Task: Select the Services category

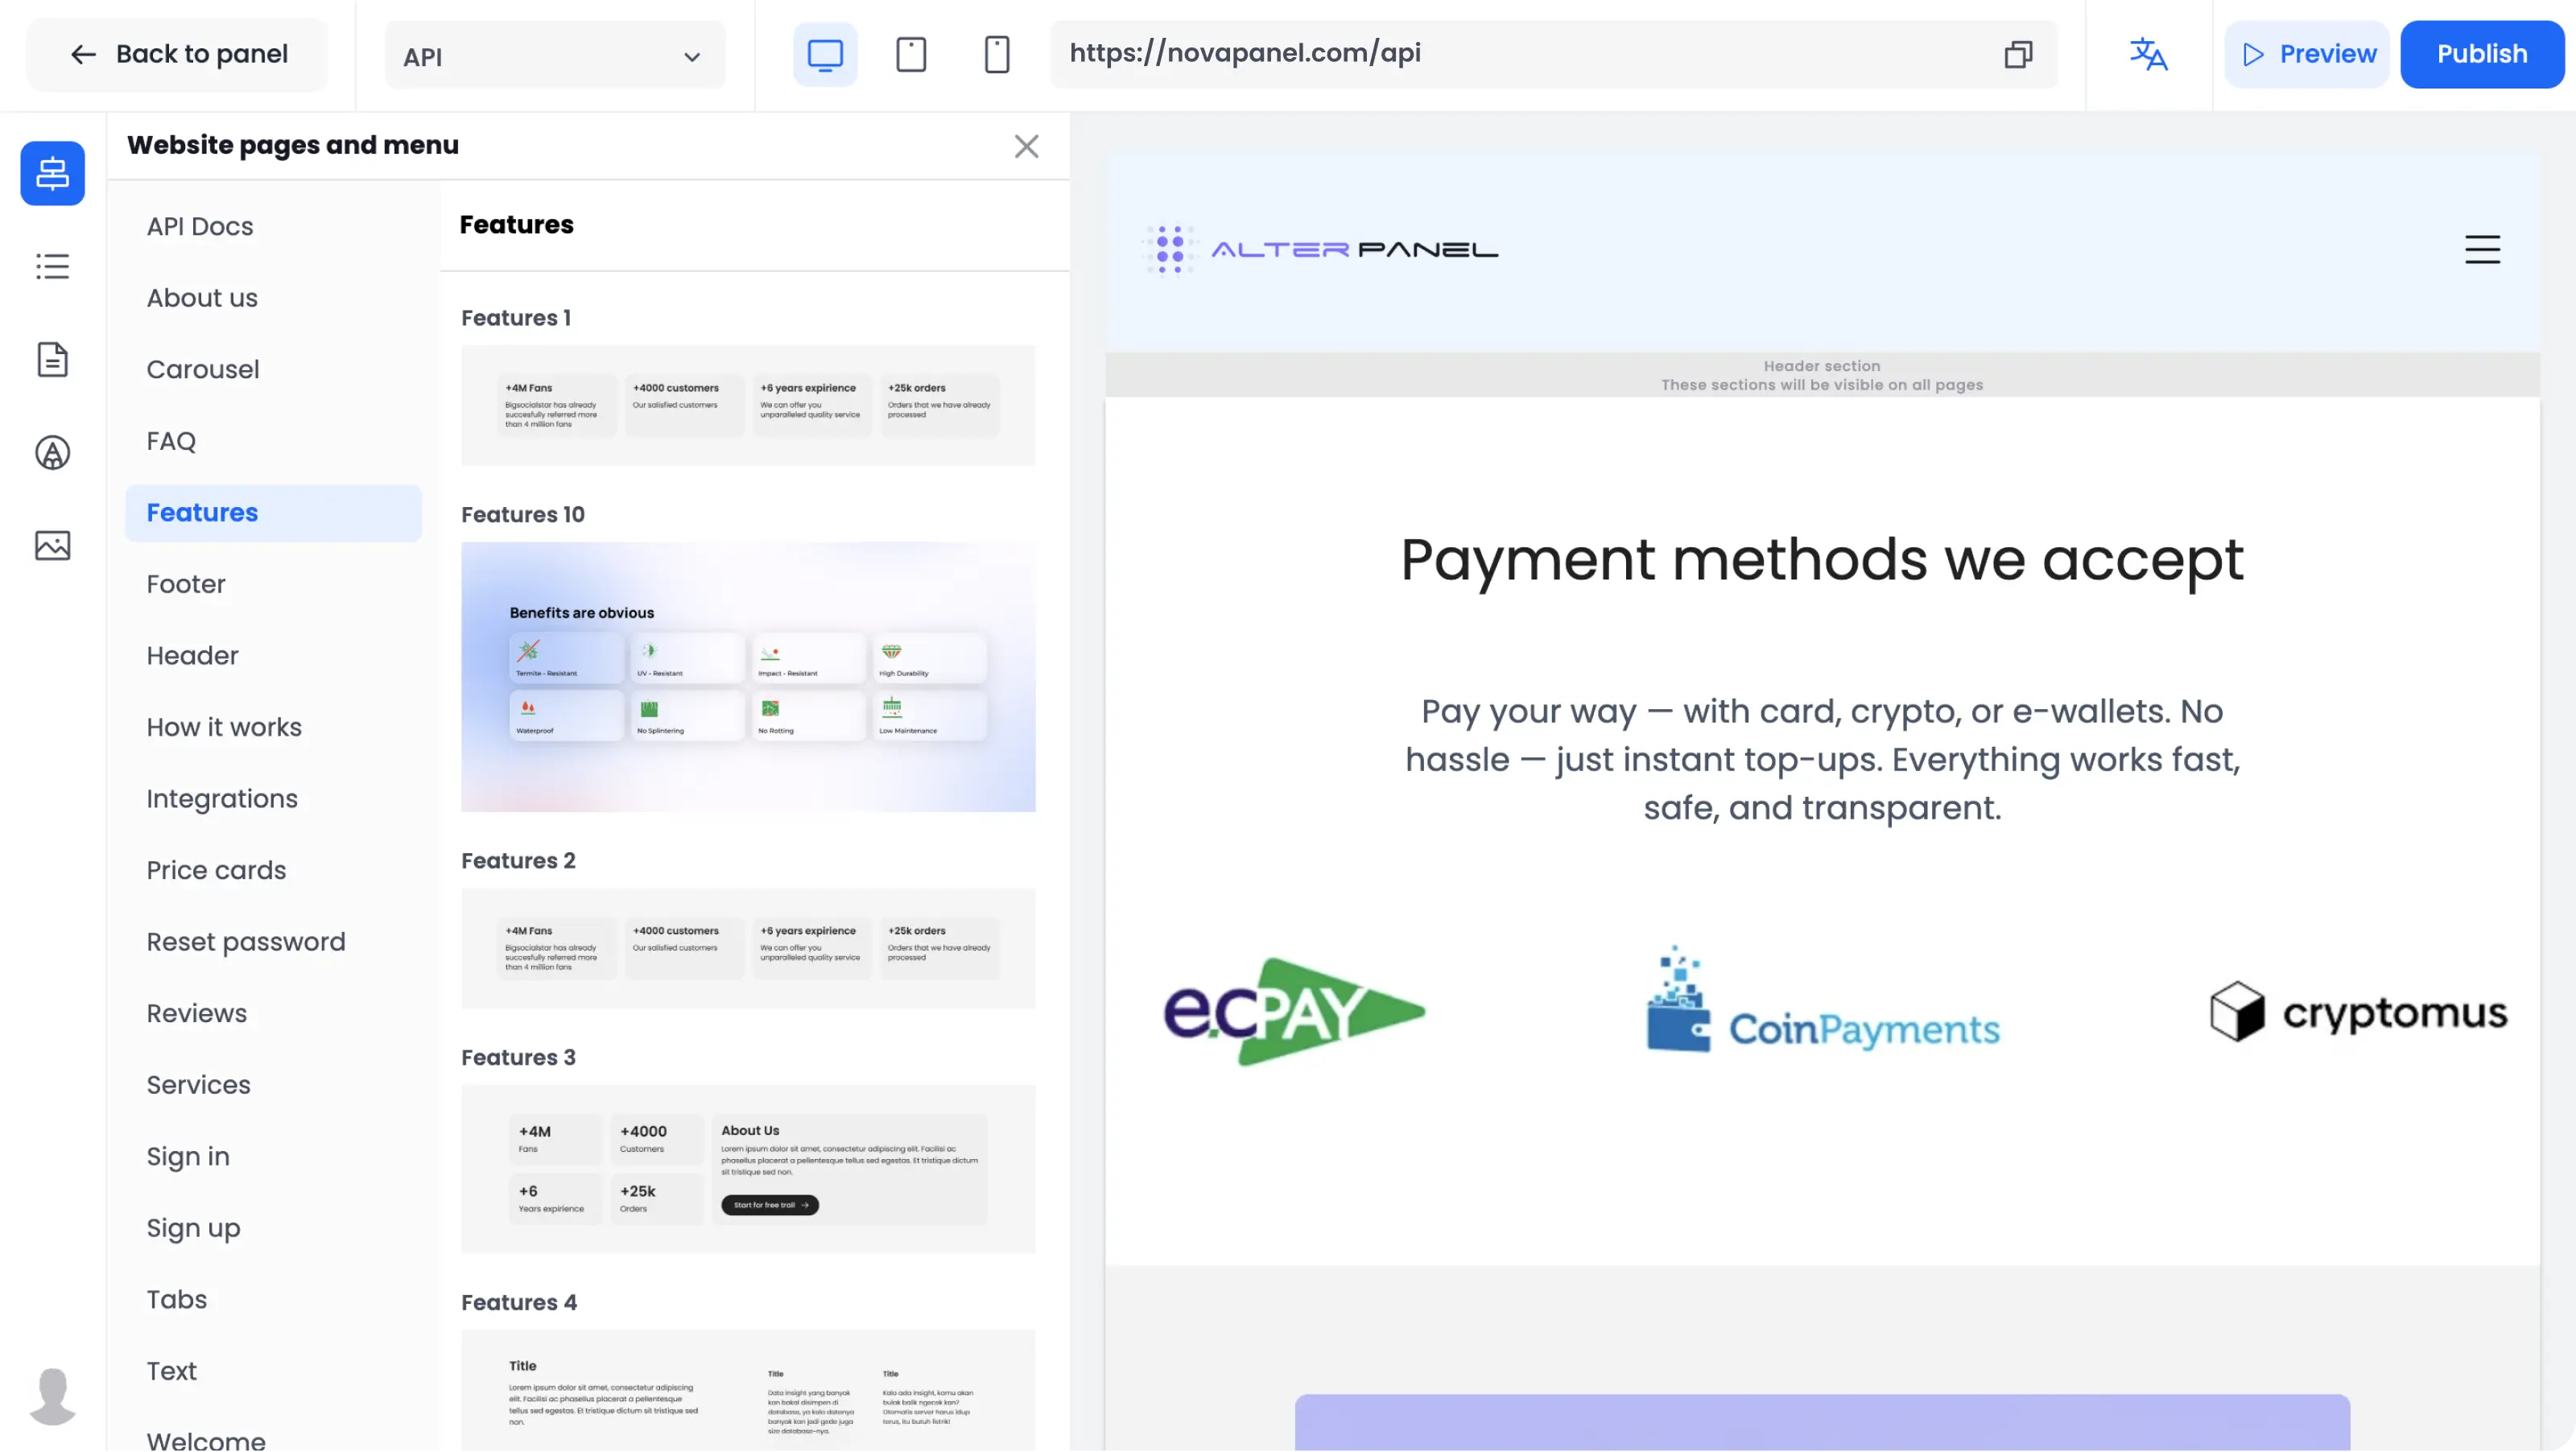Action: [273, 1085]
